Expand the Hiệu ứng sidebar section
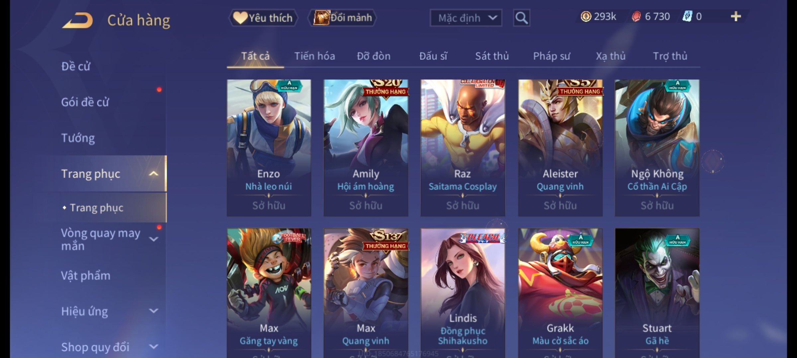This screenshot has height=358, width=797. pyautogui.click(x=153, y=311)
